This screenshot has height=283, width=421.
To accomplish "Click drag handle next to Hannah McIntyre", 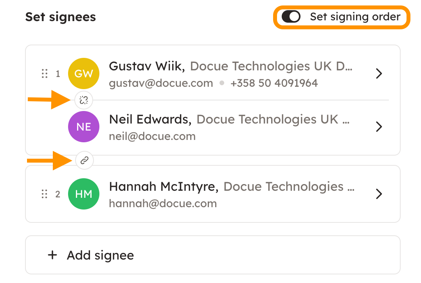I will (x=45, y=194).
